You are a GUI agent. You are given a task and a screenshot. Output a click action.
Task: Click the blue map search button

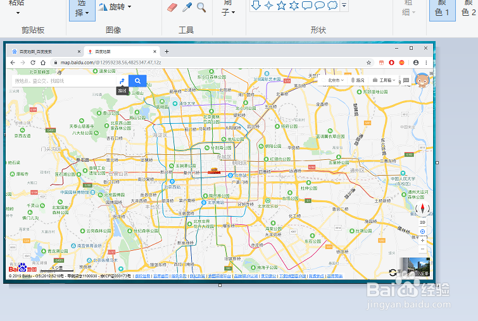[x=137, y=81]
